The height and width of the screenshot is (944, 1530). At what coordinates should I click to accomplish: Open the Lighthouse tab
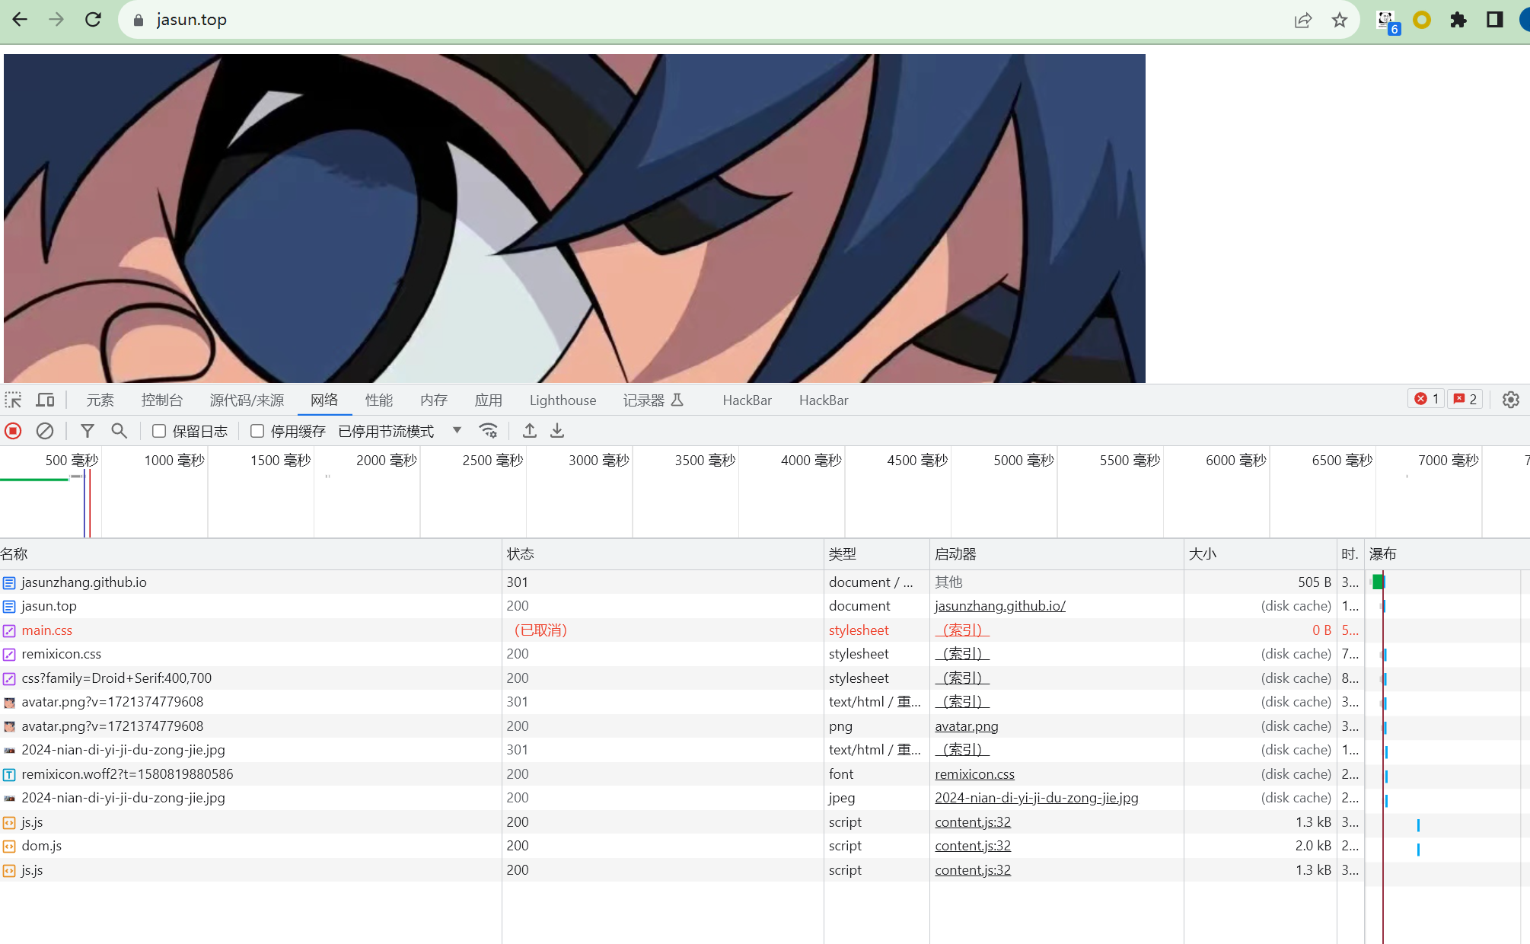[x=563, y=400]
